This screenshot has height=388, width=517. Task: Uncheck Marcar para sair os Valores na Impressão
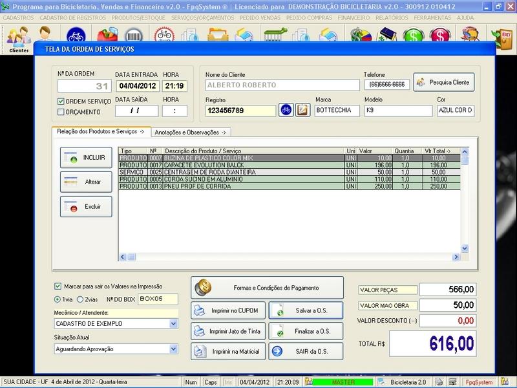pyautogui.click(x=58, y=286)
